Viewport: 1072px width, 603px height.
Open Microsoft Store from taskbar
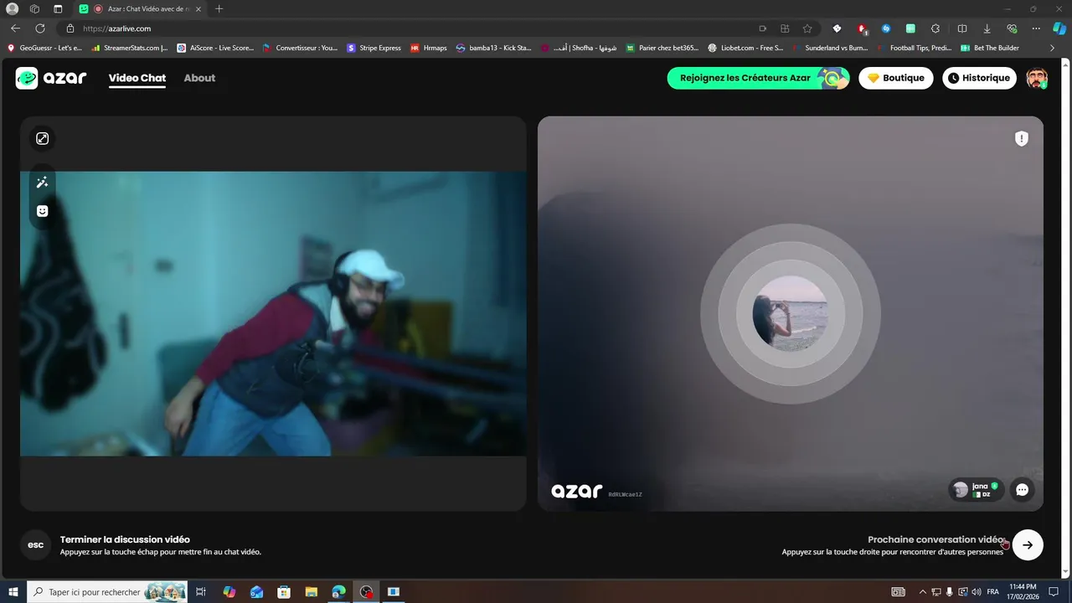click(284, 592)
